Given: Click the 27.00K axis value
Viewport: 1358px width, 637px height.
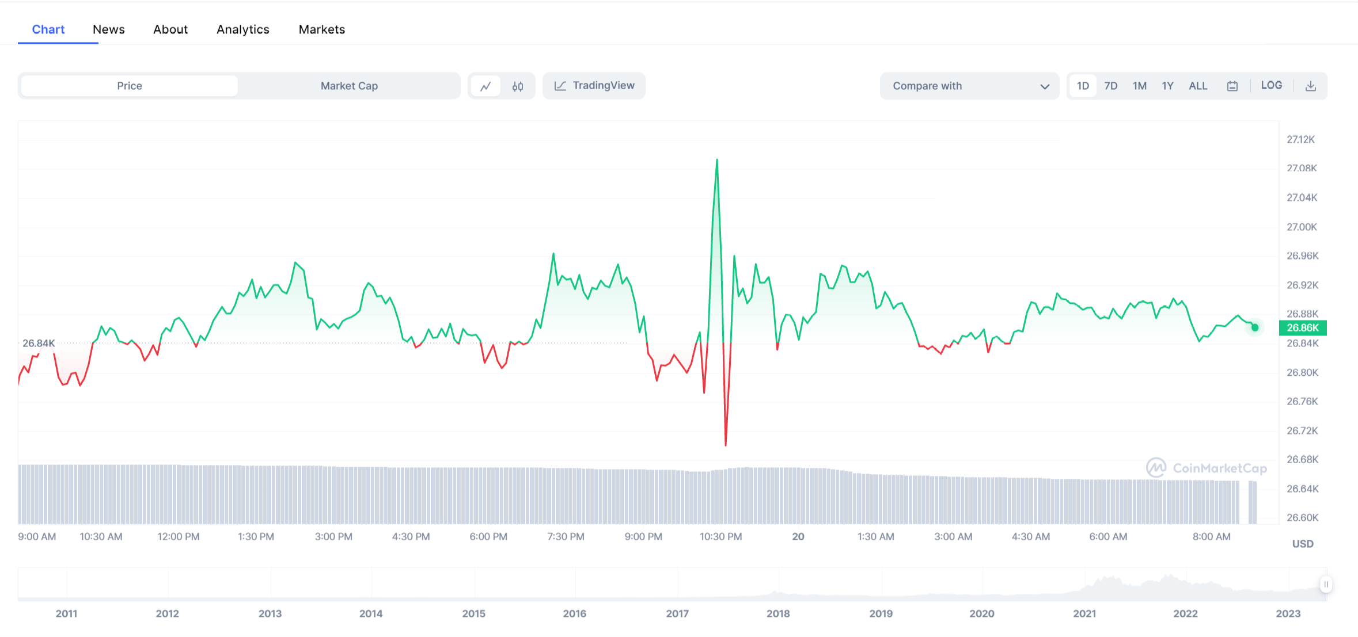Looking at the screenshot, I should coord(1302,227).
